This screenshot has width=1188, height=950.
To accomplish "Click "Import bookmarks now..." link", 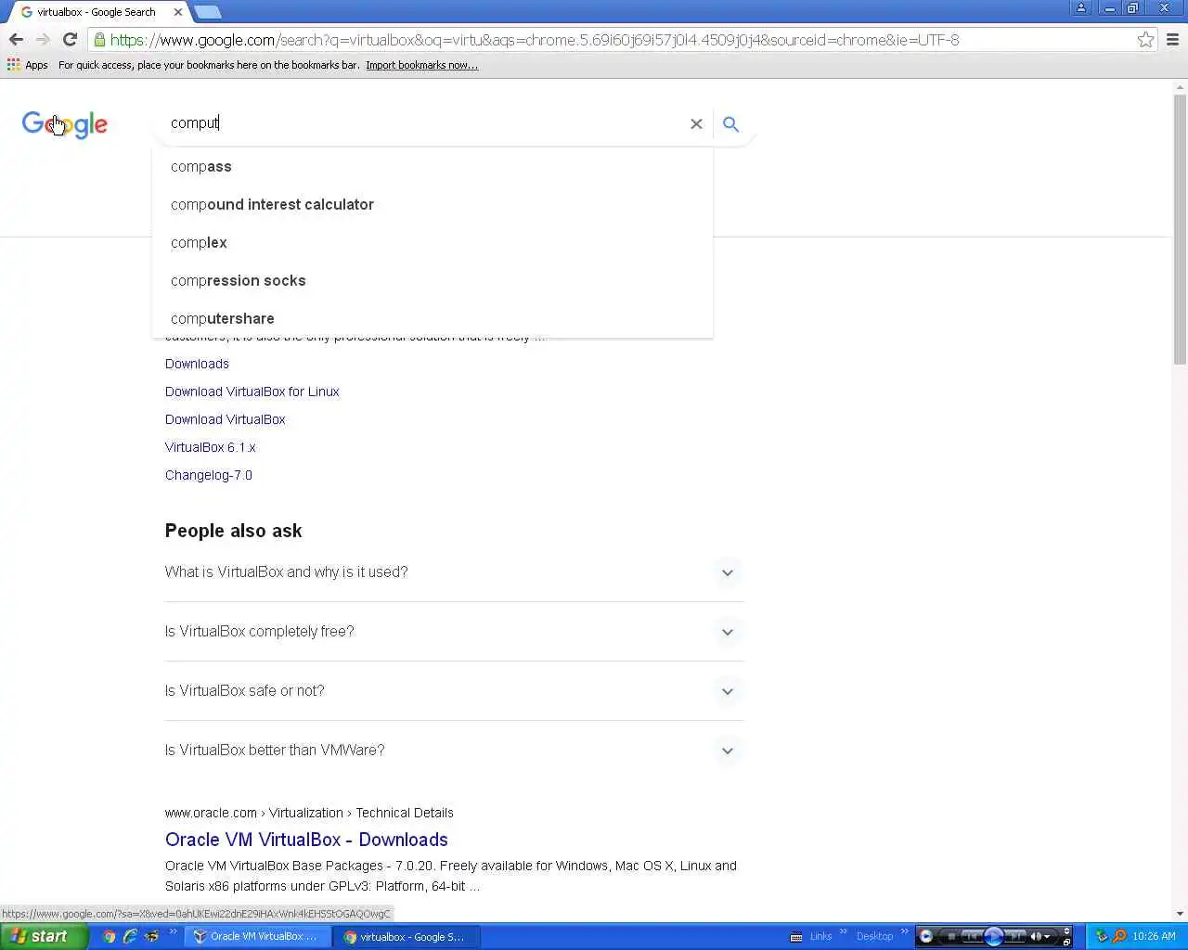I will (x=421, y=65).
